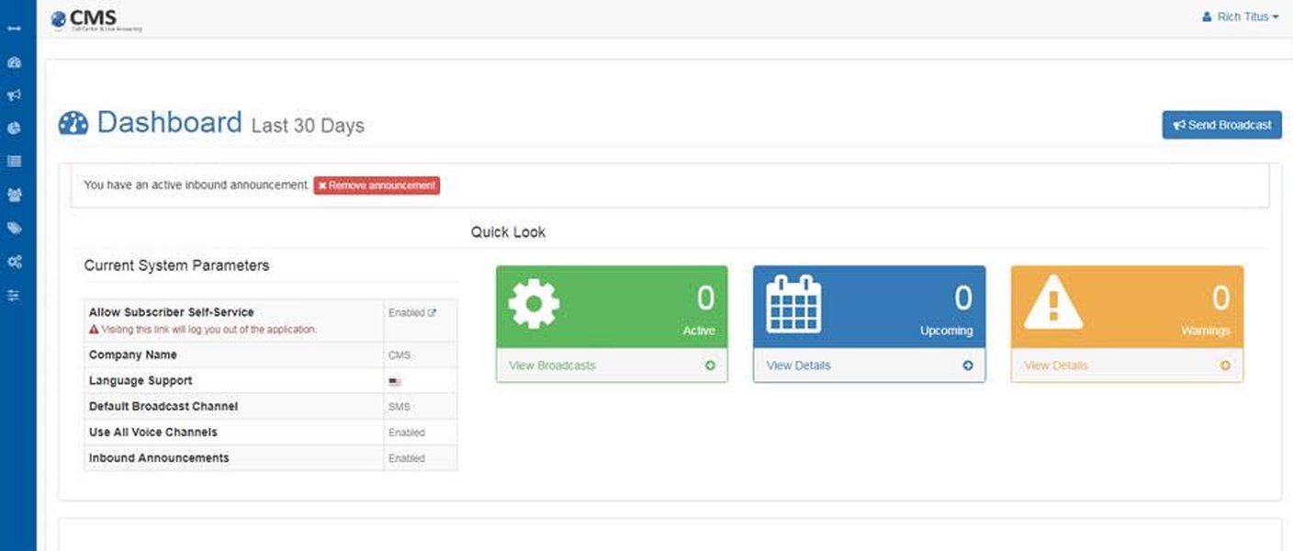Click the active inbound announcement message
This screenshot has width=1293, height=551.
(196, 186)
